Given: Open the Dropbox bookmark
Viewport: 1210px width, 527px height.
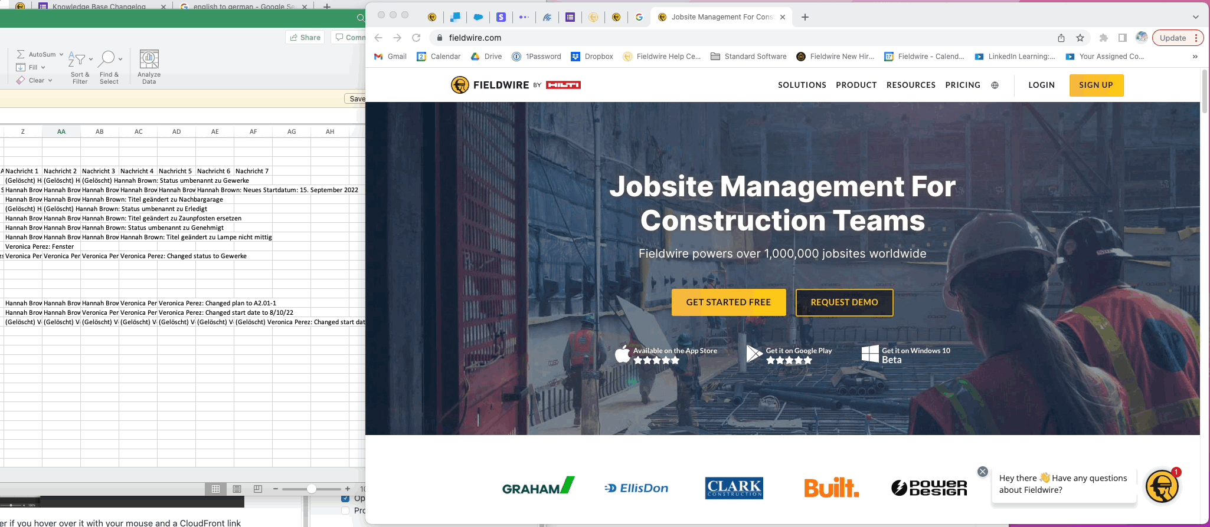Looking at the screenshot, I should (x=592, y=57).
